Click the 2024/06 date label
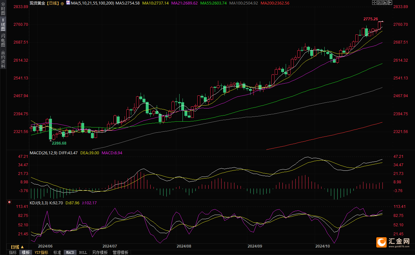 click(x=45, y=246)
